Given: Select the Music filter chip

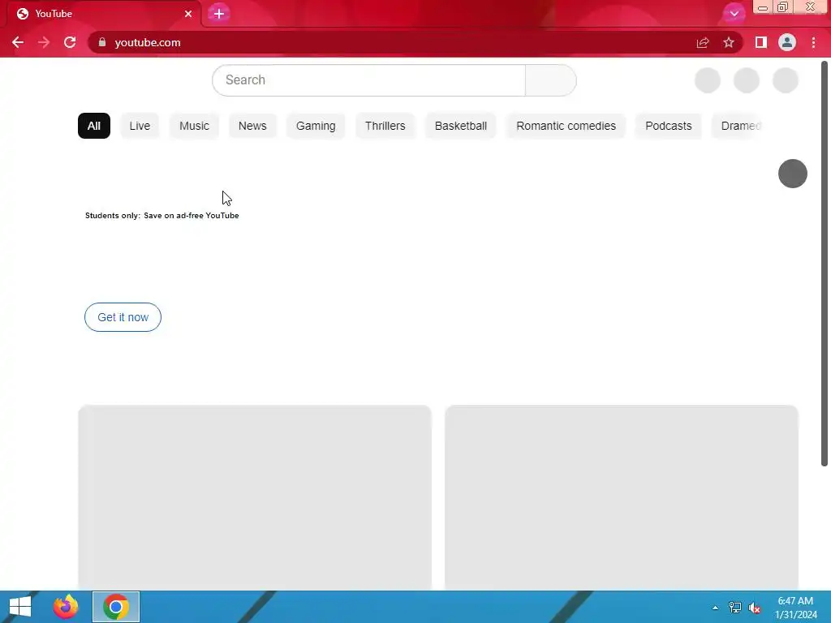Looking at the screenshot, I should tap(194, 126).
